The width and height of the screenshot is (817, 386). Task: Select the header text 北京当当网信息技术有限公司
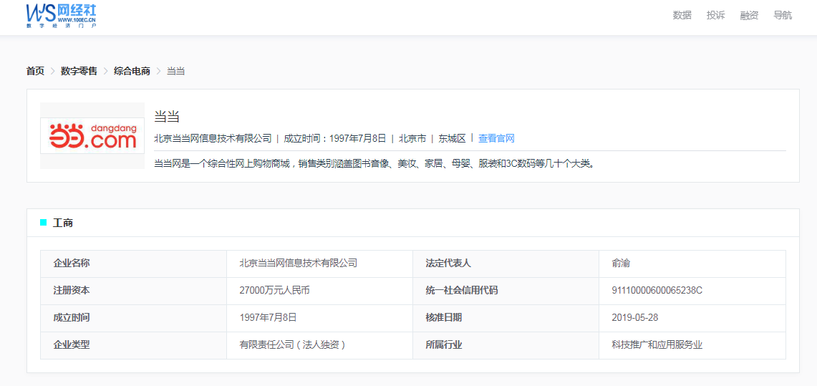(x=213, y=138)
